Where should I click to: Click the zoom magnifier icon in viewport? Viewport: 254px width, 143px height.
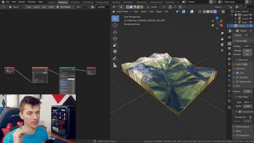point(222,33)
